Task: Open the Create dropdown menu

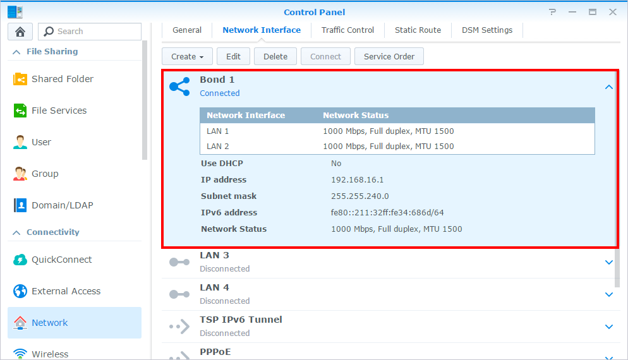Action: 187,56
